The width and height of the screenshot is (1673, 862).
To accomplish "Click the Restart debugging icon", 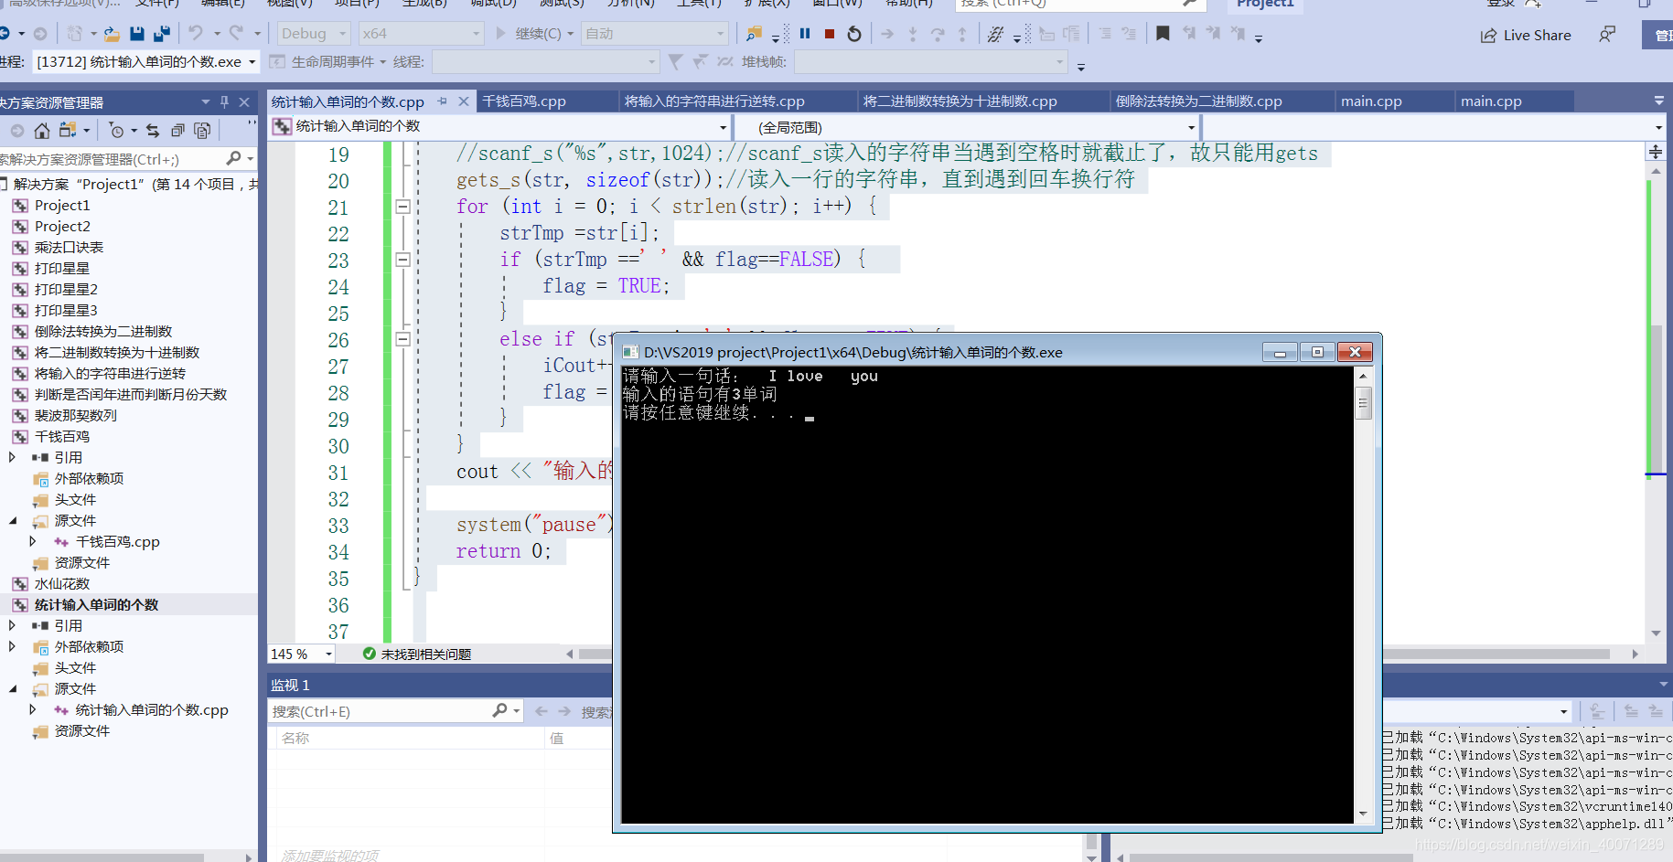I will coord(854,34).
